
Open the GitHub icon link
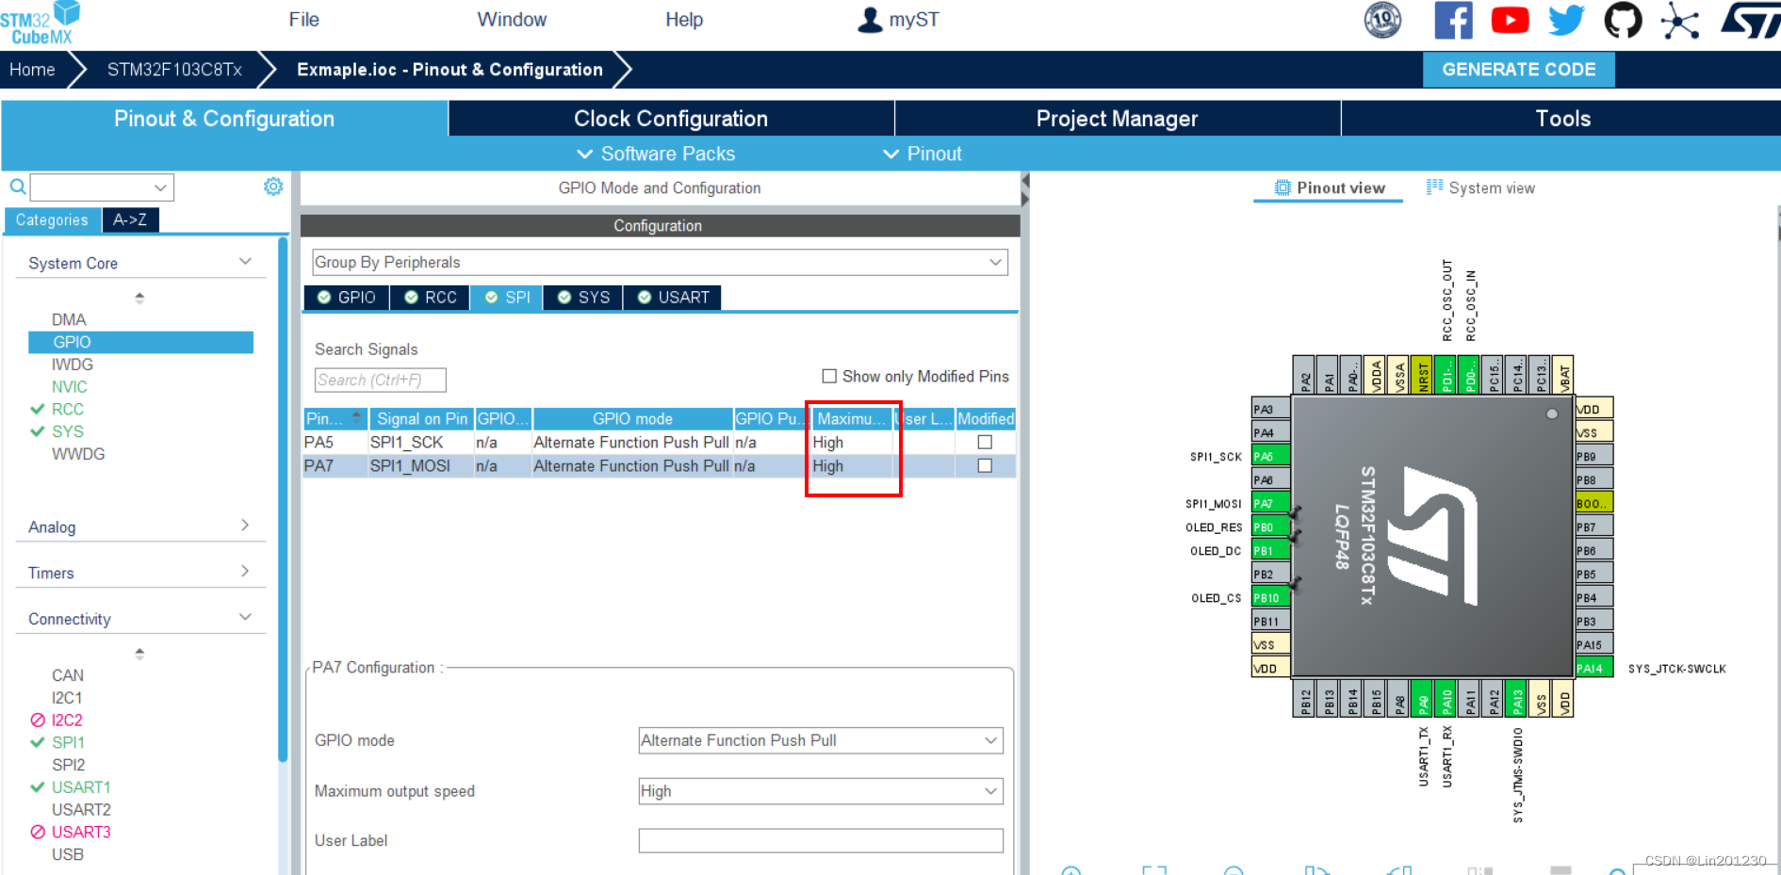coord(1623,20)
